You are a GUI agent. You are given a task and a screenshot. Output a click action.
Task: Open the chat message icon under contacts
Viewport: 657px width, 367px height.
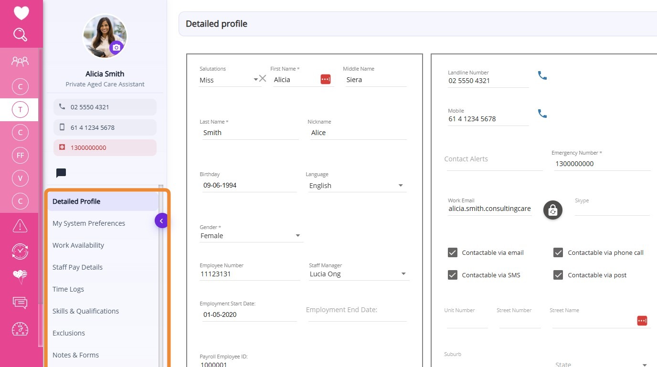click(x=61, y=173)
